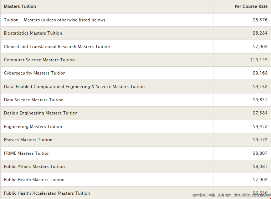Click Data Science Masters Tuition entry
This screenshot has width=271, height=199.
(x=34, y=100)
